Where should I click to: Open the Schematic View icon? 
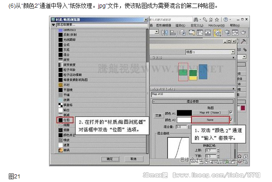208,33
